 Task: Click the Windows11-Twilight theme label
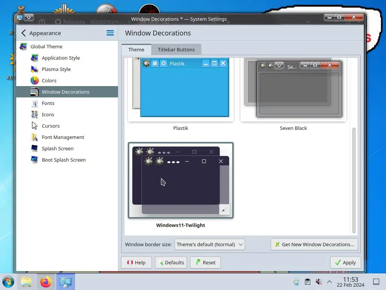click(181, 225)
